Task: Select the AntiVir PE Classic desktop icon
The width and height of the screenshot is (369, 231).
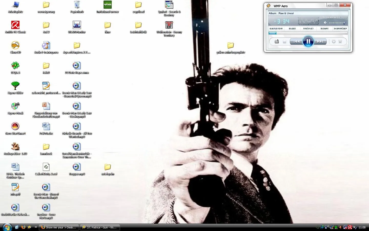Action: (x=15, y=25)
